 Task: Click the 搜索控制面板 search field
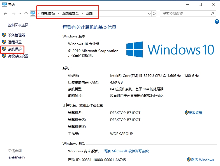pyautogui.click(x=188, y=14)
